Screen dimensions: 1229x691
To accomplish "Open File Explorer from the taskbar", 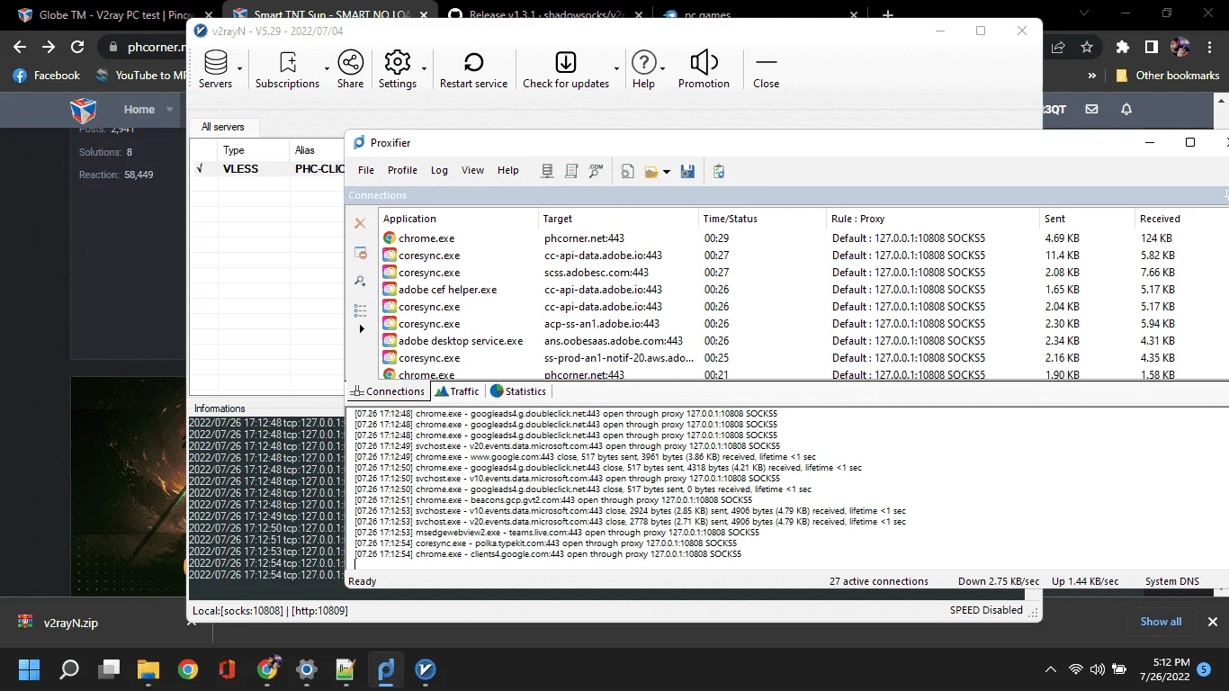I will click(x=148, y=669).
